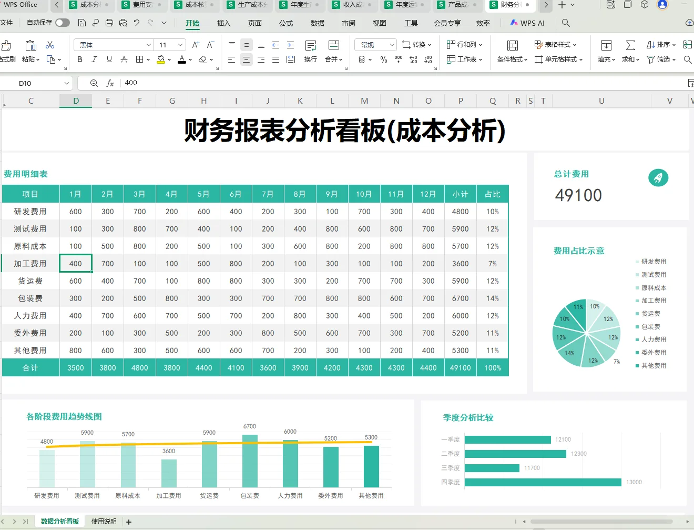Toggle underline formatting
Screen dimensions: 694x530
tap(109, 59)
